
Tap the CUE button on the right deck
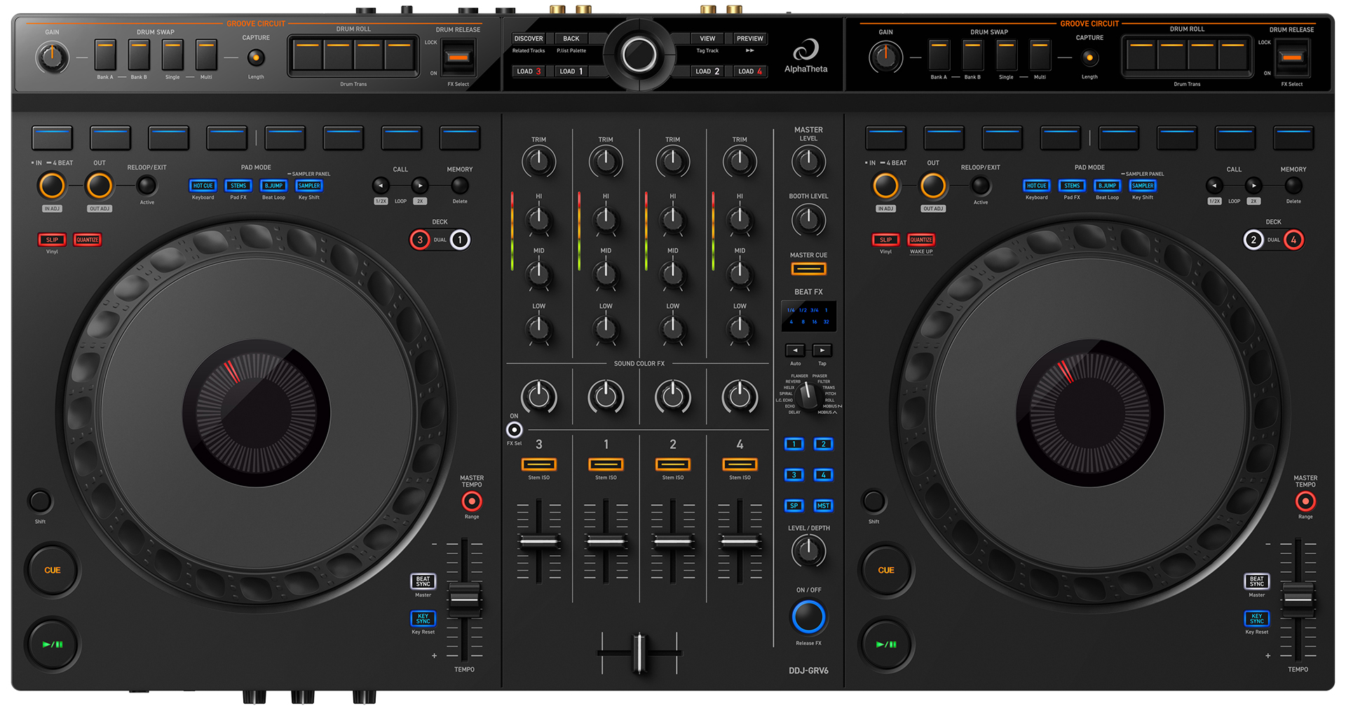tap(885, 570)
